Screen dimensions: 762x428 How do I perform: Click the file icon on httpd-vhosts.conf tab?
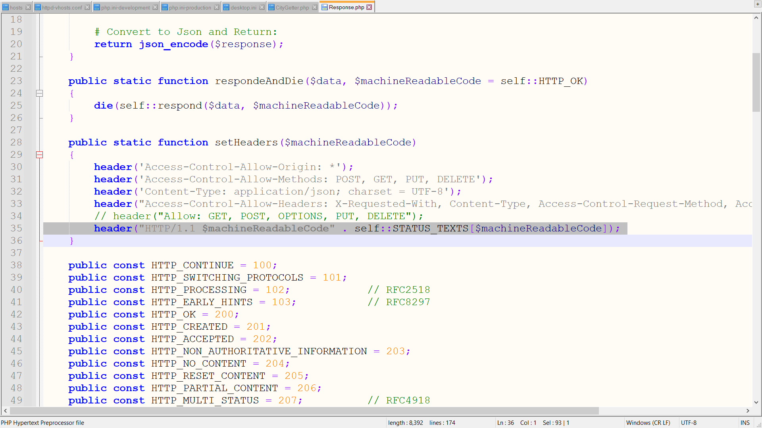click(38, 7)
